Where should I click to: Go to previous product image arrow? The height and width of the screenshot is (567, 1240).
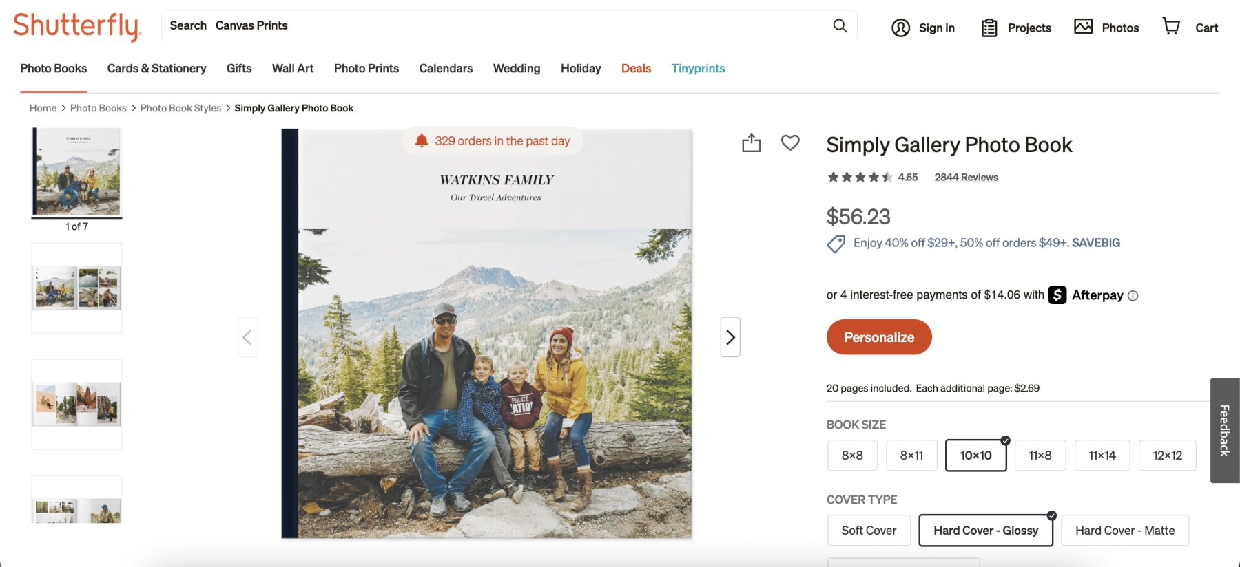click(x=248, y=337)
